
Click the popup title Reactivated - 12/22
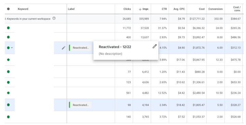115,47
